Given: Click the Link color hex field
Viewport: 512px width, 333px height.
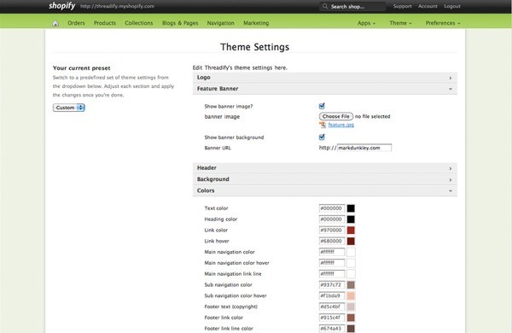Looking at the screenshot, I should tap(332, 231).
